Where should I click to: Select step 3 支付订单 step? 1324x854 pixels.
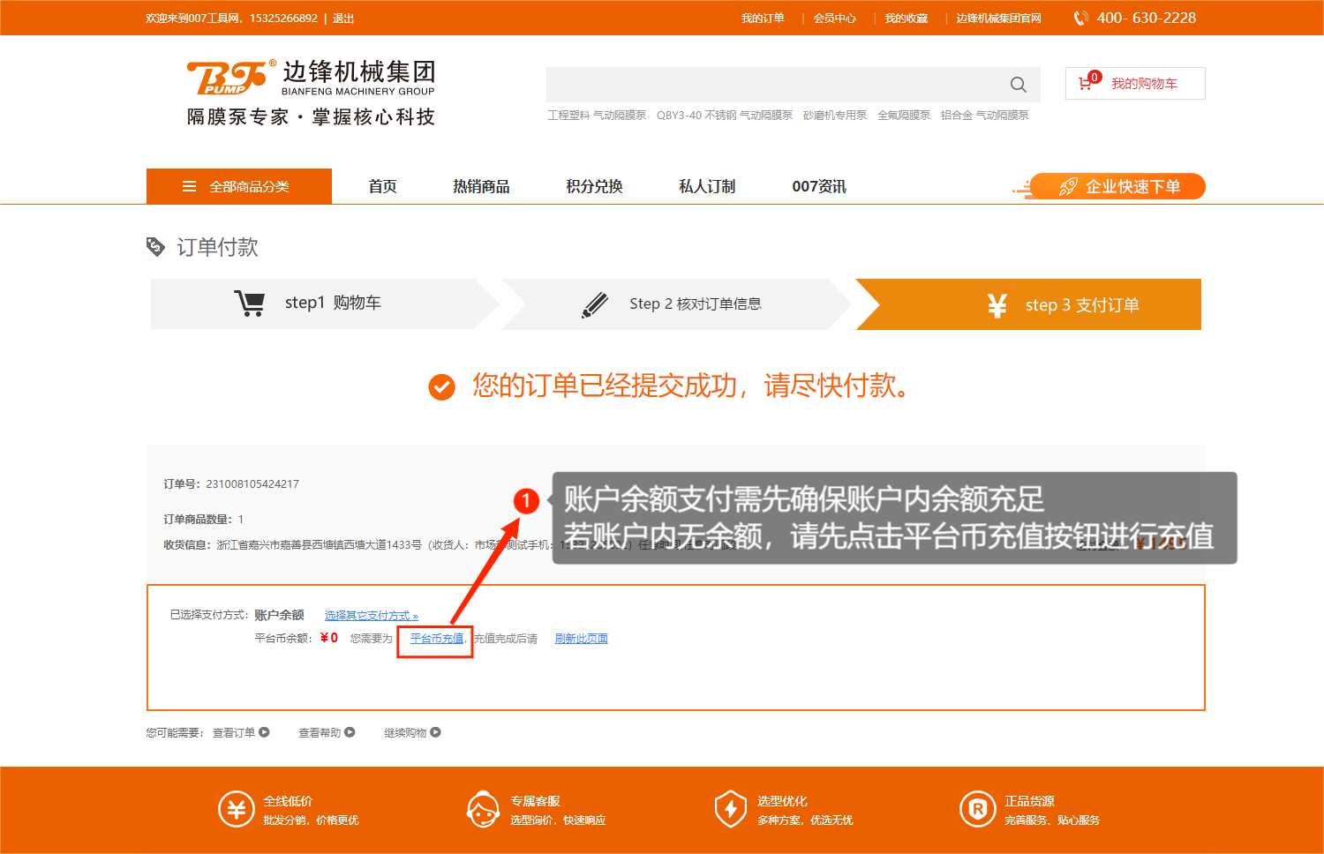1029,304
